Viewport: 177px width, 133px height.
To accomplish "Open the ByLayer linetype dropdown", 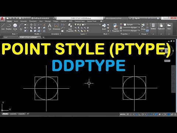I will pos(131,31).
